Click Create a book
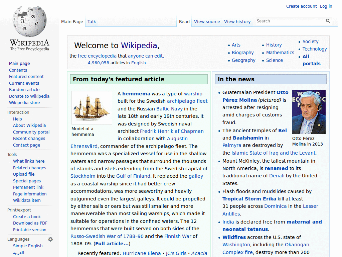 click(27, 217)
